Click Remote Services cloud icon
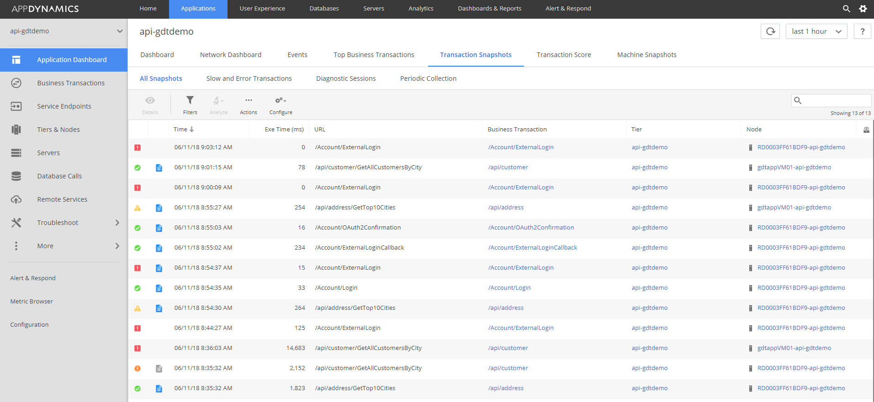 pos(16,199)
